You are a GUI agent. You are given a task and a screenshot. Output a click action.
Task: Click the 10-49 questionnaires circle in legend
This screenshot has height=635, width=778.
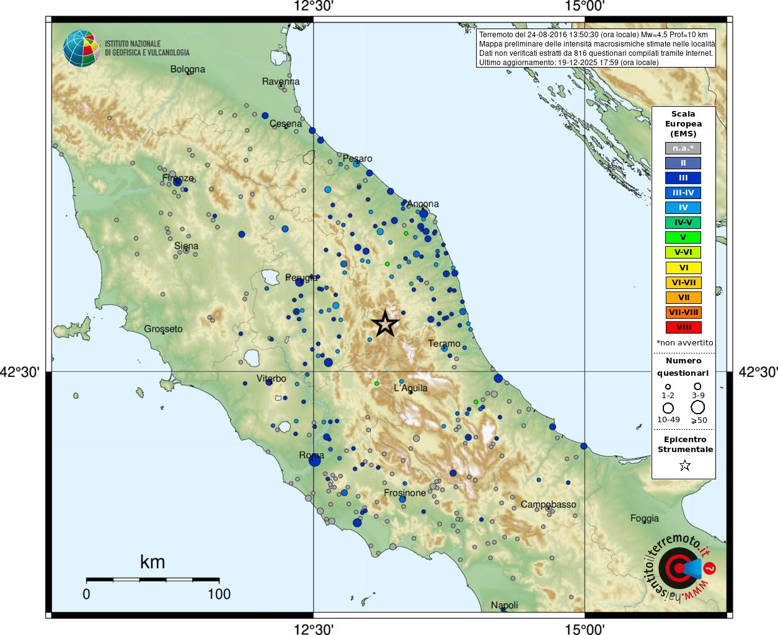click(x=668, y=408)
